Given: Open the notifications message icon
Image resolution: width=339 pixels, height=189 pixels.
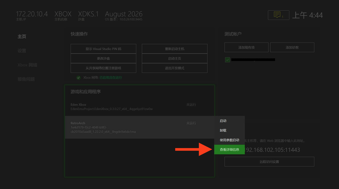Looking at the screenshot, I should point(278,15).
